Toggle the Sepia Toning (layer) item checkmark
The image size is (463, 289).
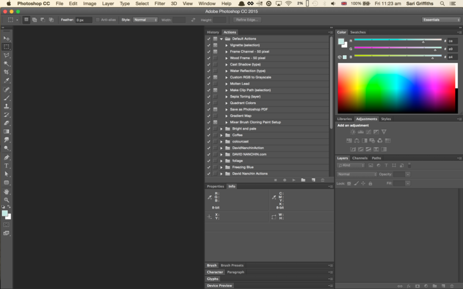pyautogui.click(x=208, y=96)
